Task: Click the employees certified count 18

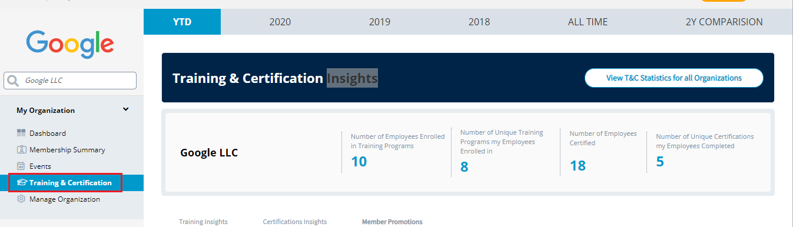Action: (578, 166)
